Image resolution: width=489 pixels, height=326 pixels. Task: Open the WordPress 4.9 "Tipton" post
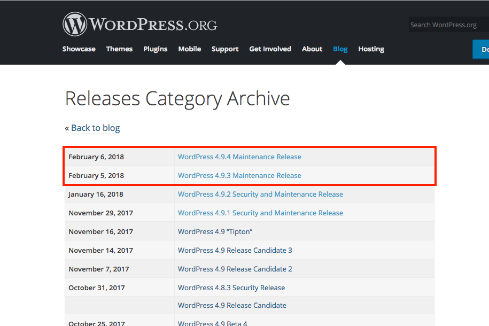click(x=215, y=231)
